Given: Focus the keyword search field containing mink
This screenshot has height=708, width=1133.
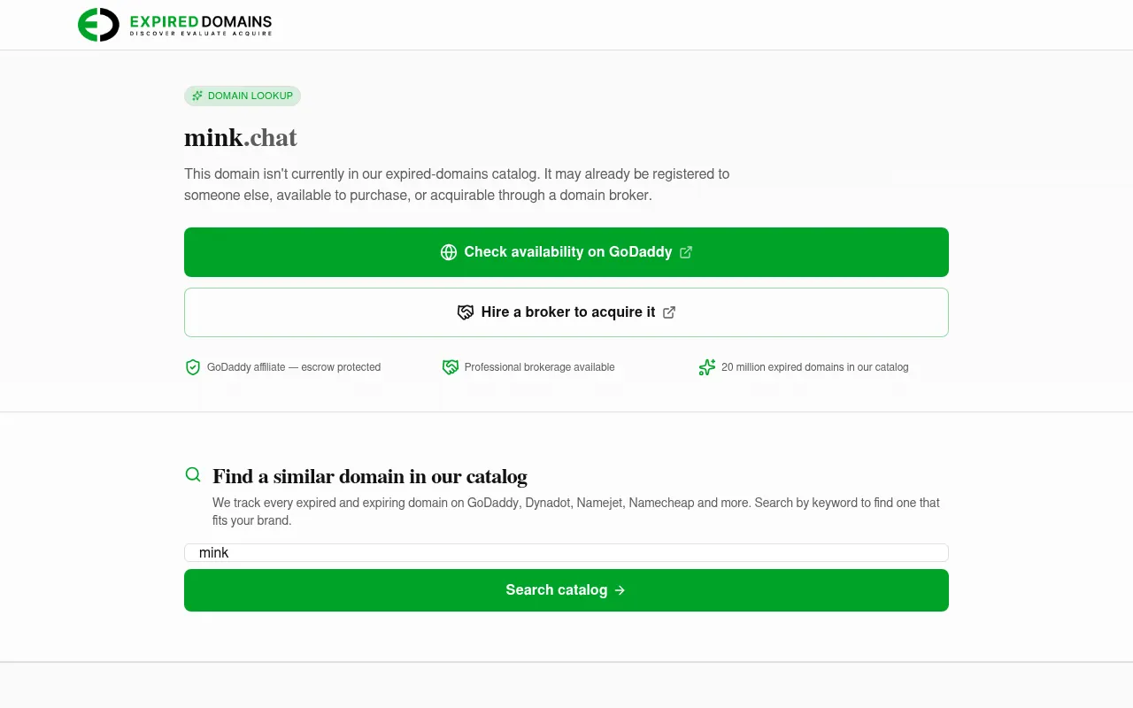Looking at the screenshot, I should coord(566,553).
